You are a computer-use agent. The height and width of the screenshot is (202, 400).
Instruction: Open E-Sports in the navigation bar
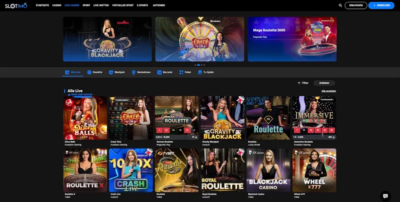point(142,5)
